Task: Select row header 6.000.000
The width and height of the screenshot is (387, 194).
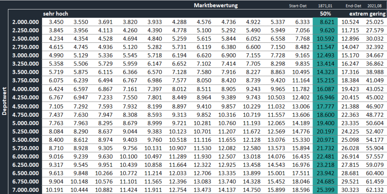Action: (26, 157)
